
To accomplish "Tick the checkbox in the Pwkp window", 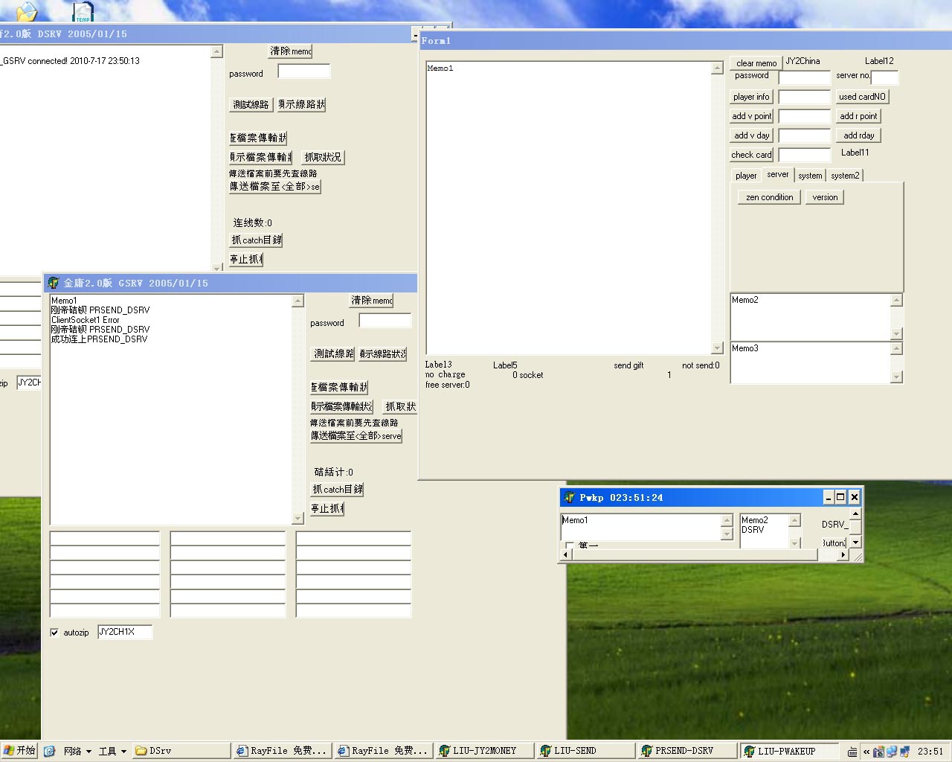I will (570, 546).
